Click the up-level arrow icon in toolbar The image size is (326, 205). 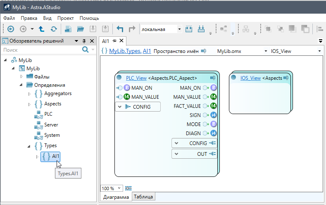42,29
